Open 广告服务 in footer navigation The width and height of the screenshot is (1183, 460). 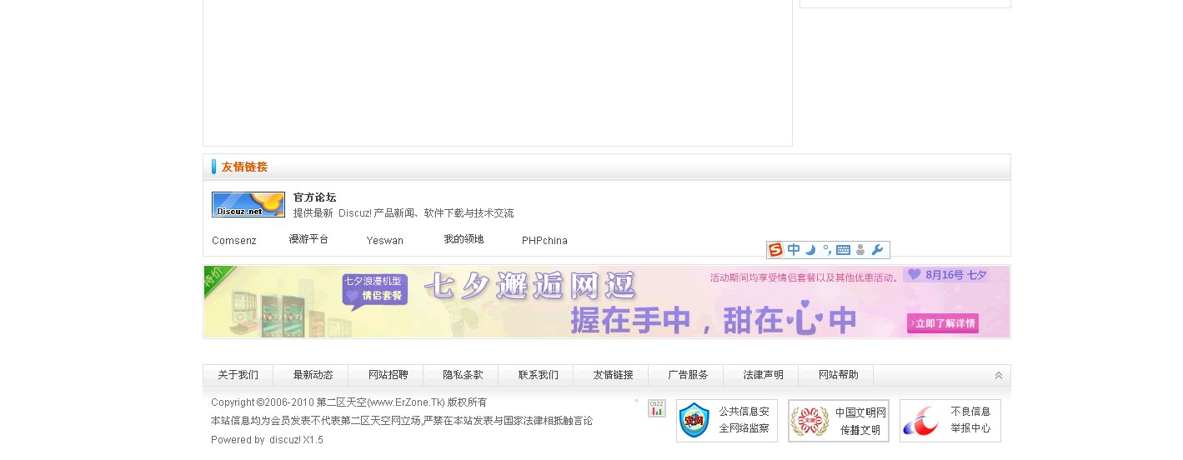click(689, 375)
